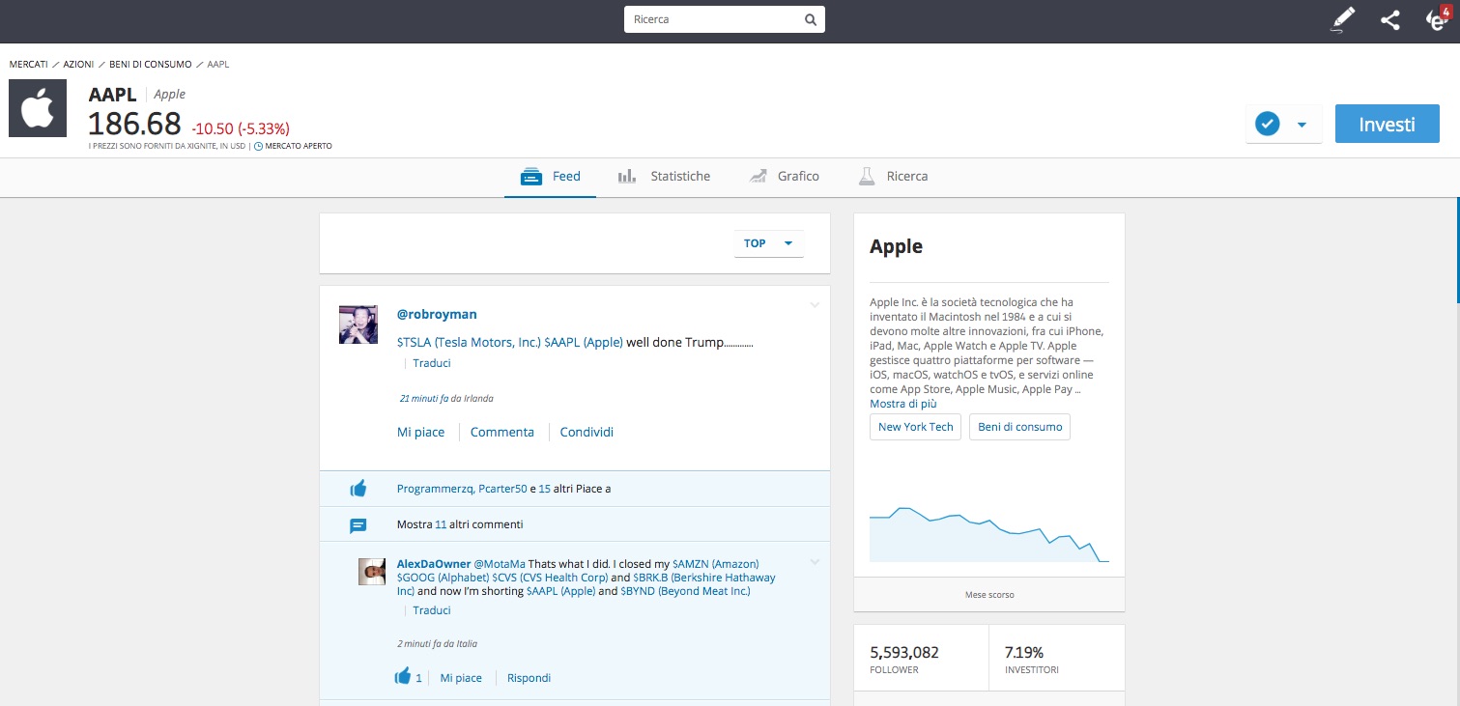Image resolution: width=1460 pixels, height=706 pixels.
Task: Click the share icon in top bar
Action: [x=1389, y=19]
